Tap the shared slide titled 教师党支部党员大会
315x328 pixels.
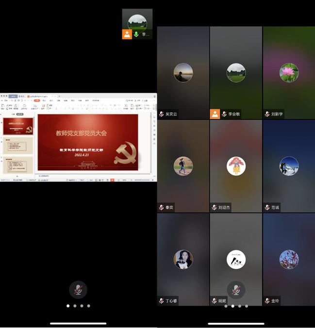click(88, 142)
